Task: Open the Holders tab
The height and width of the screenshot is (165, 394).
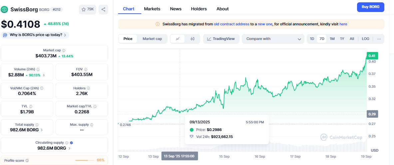Action: click(199, 9)
